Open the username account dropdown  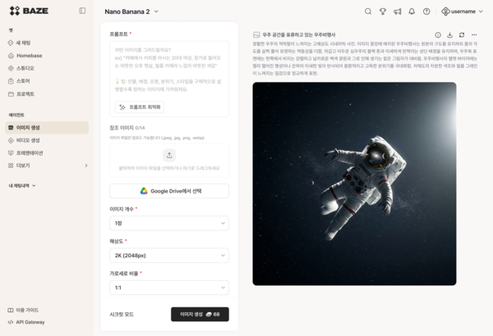pyautogui.click(x=462, y=11)
